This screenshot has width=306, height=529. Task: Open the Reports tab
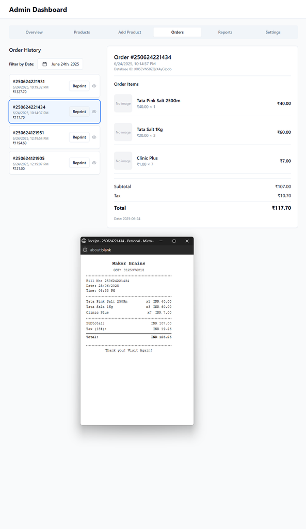point(225,33)
